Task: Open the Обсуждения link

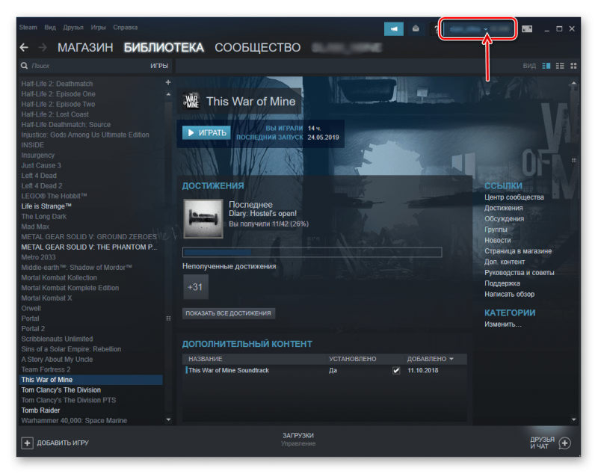Action: pyautogui.click(x=504, y=218)
